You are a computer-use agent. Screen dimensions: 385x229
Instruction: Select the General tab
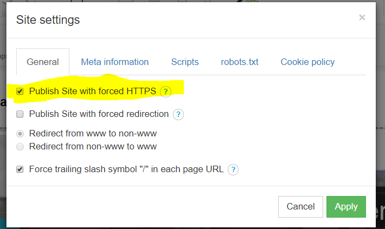43,62
